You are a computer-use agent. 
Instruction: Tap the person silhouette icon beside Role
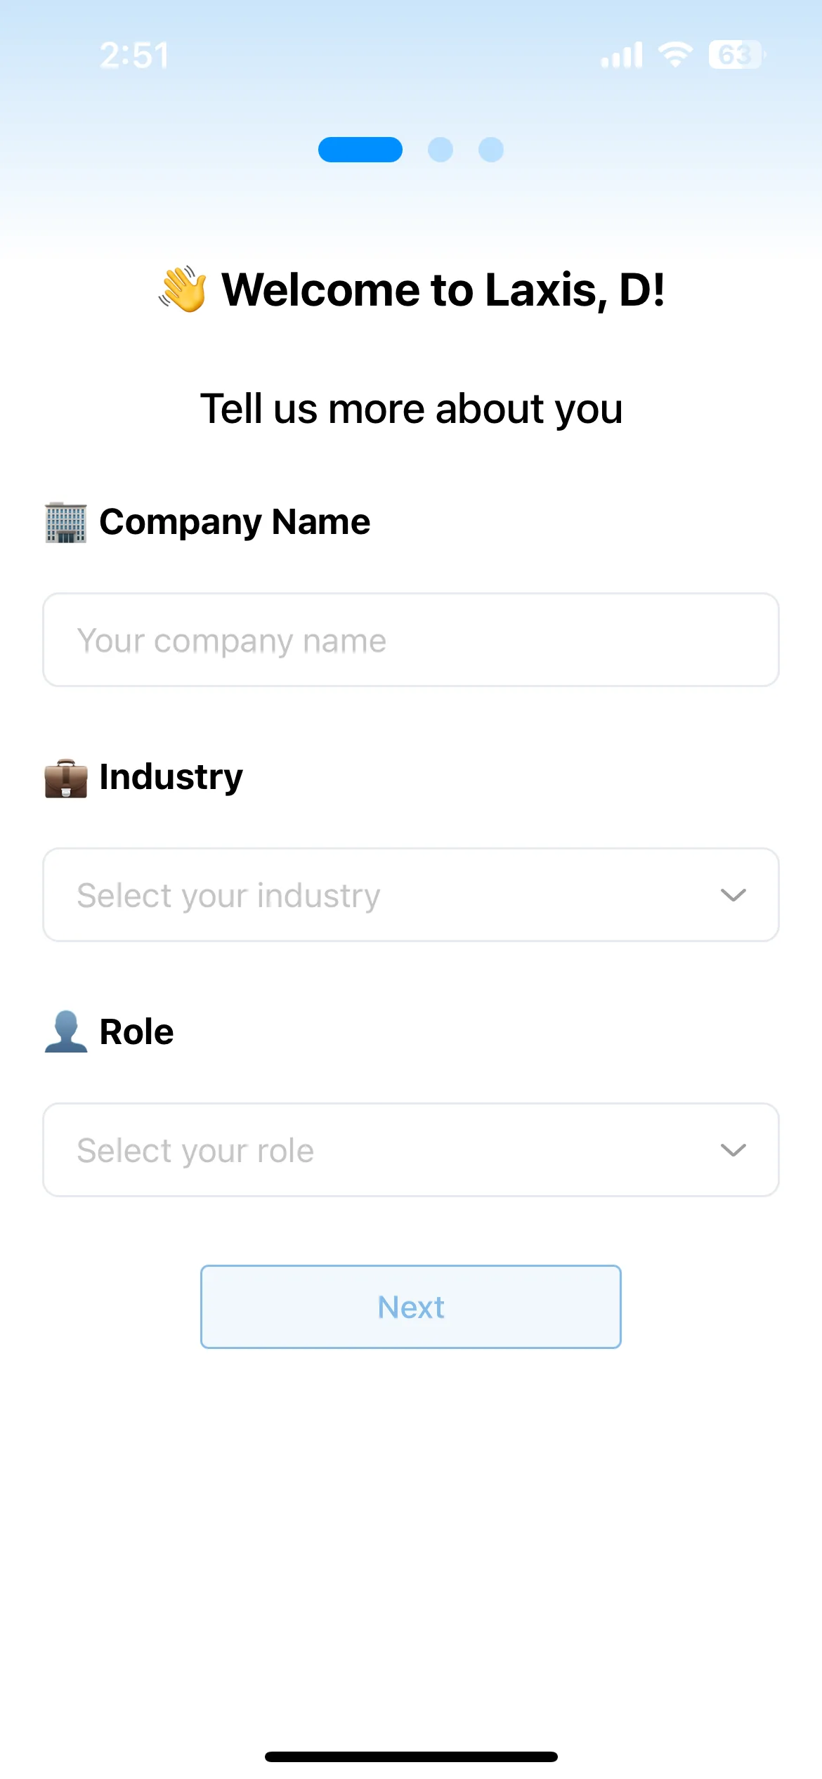point(66,1031)
